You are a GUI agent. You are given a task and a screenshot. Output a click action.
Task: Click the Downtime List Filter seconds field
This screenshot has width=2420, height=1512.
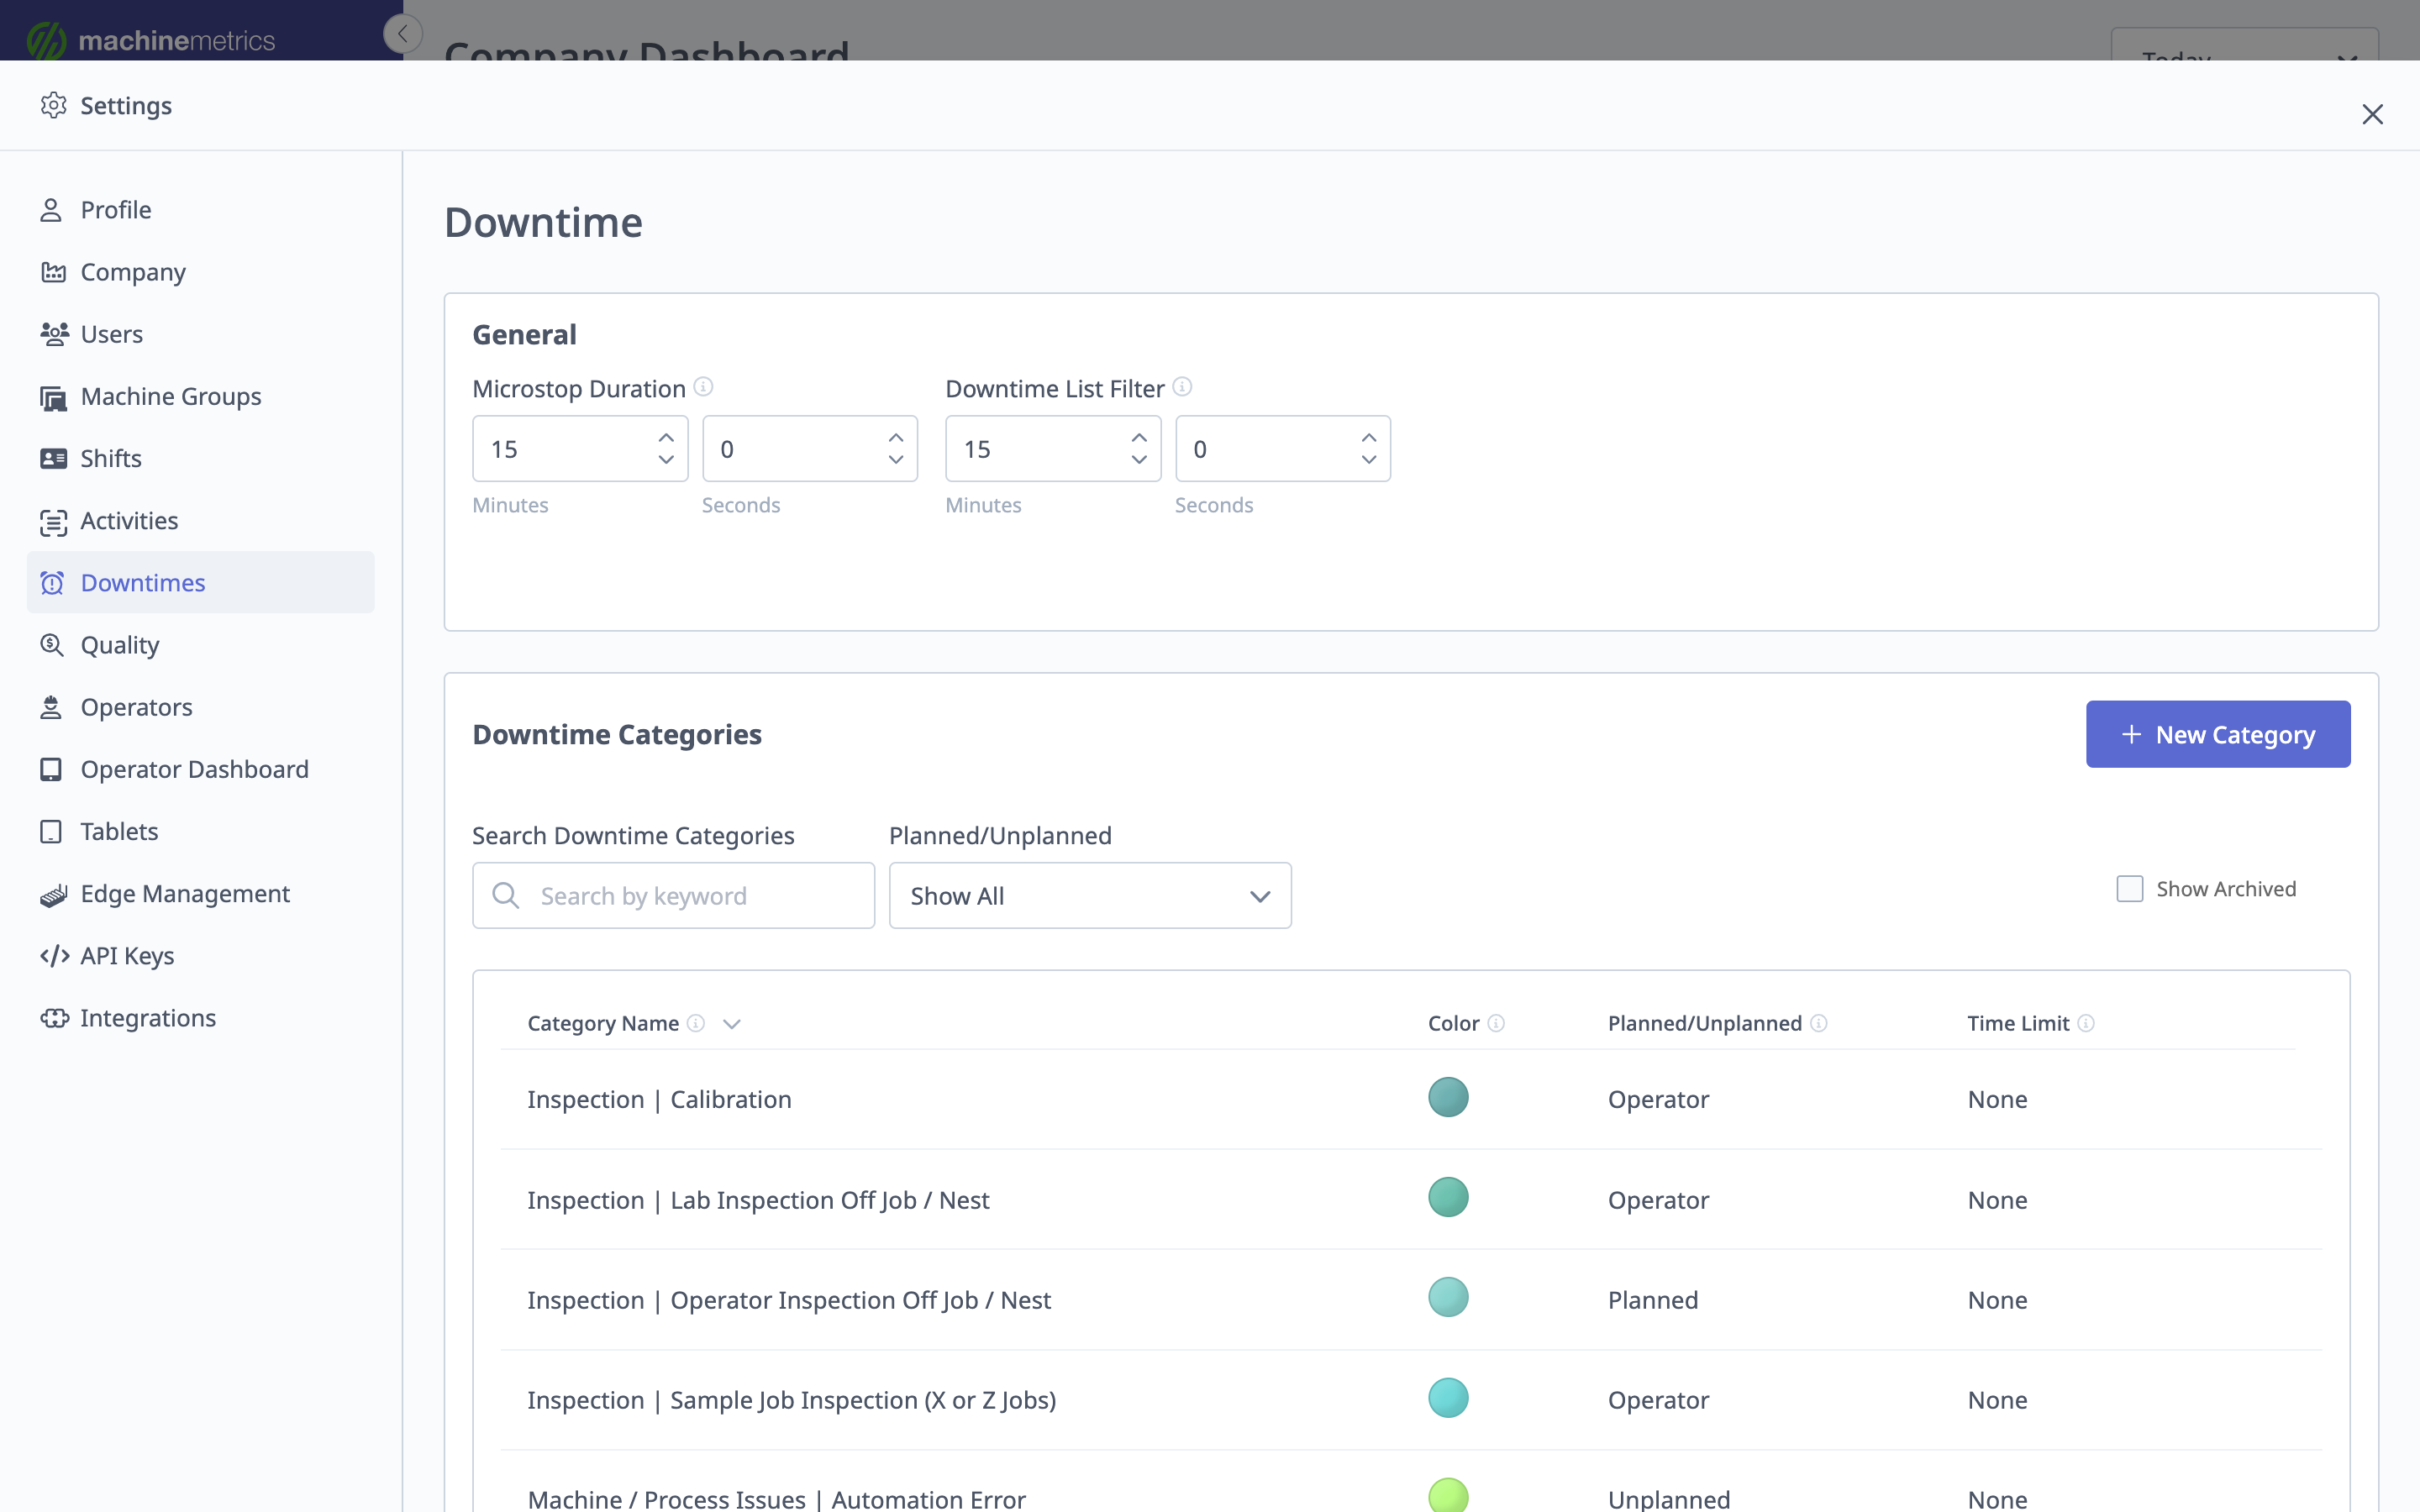pos(1283,449)
